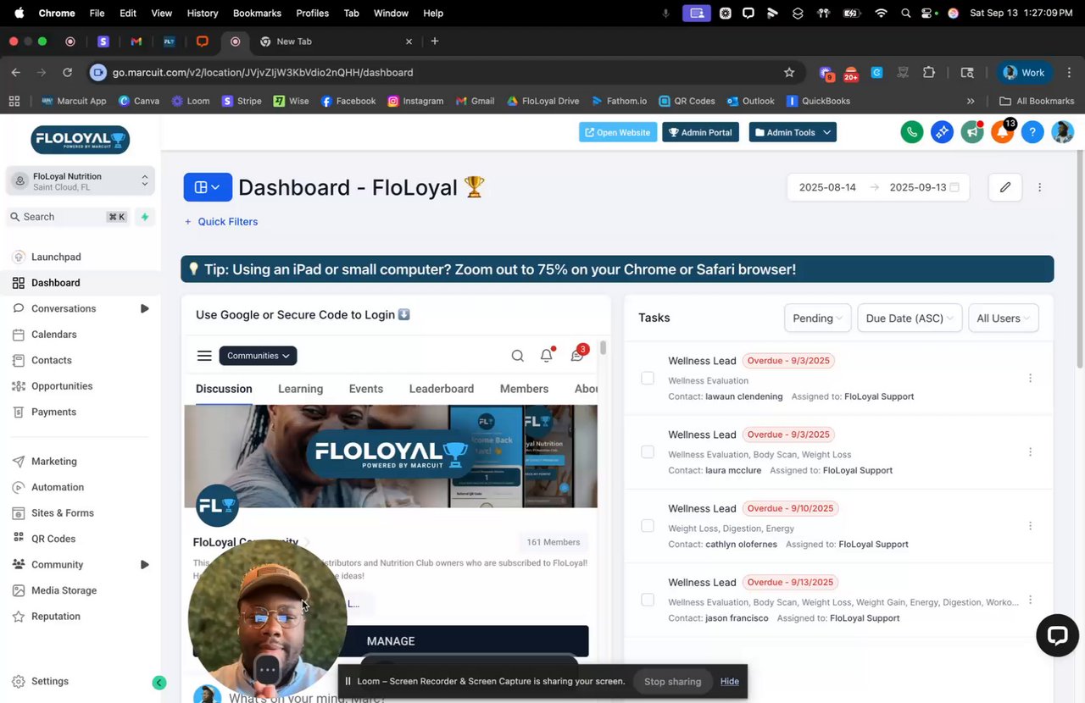1085x703 pixels.
Task: Click the calendar icon in date range
Action: pyautogui.click(x=954, y=187)
